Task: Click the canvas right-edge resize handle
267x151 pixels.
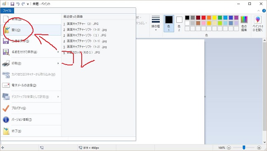Action: pyautogui.click(x=205, y=96)
